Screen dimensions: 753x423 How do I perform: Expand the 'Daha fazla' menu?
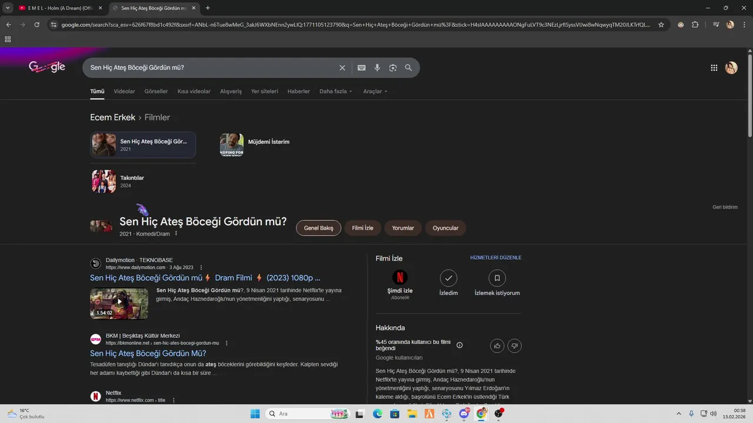click(335, 91)
